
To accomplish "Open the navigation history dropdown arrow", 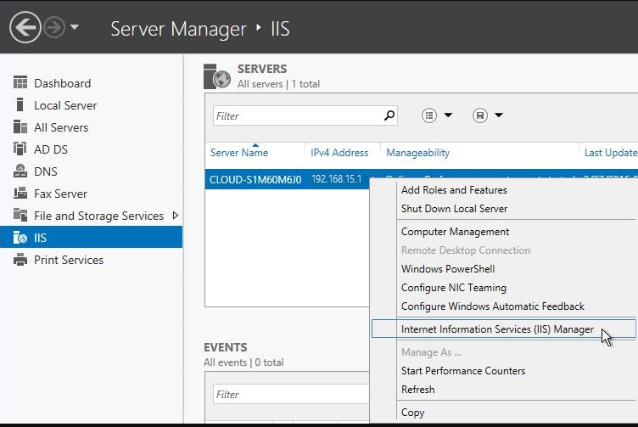I will pos(75,27).
